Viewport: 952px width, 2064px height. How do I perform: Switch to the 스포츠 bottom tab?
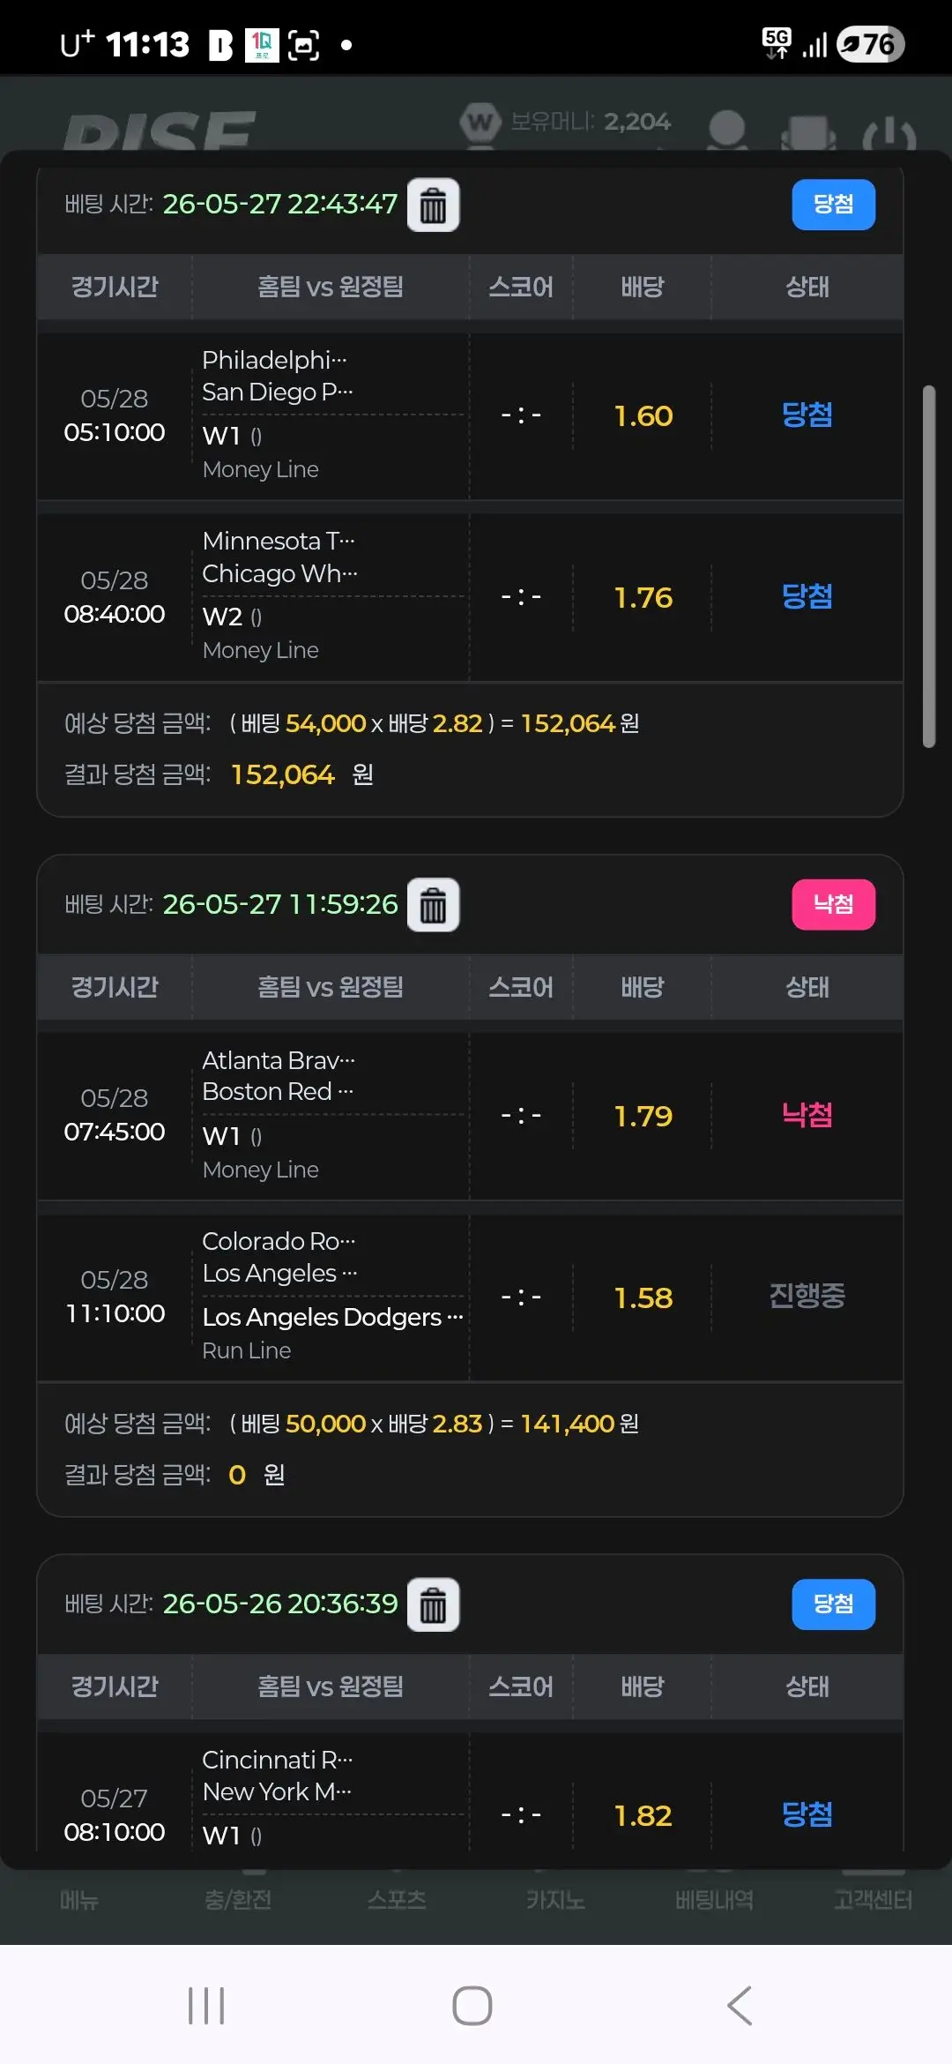[397, 1900]
